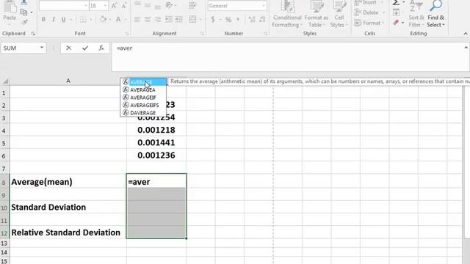Click the Decrease Decimal icon

262,20
